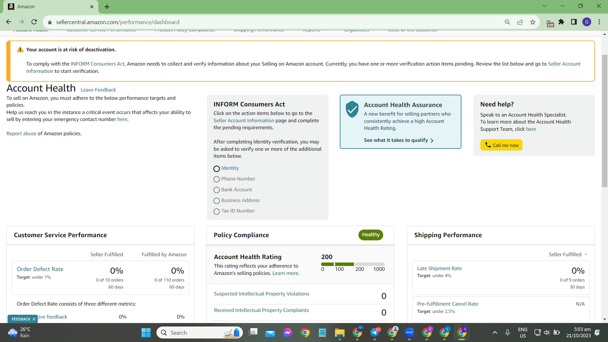Screen dimensions: 608x342
Task: Toggle the browser side panel
Action: pos(574,22)
